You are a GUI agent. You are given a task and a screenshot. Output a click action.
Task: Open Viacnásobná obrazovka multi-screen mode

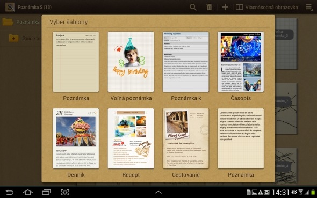point(266,8)
